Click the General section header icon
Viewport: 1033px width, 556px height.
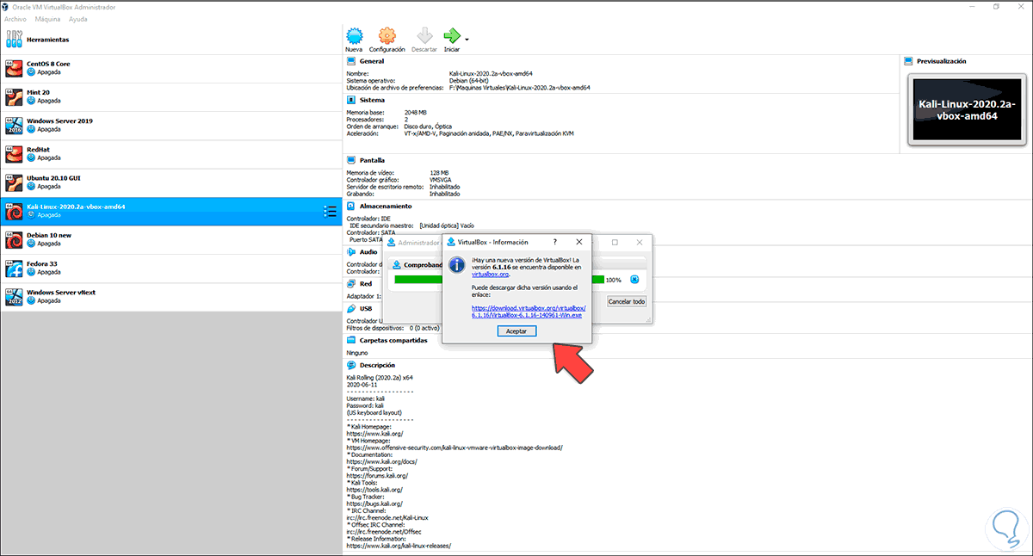(x=351, y=61)
